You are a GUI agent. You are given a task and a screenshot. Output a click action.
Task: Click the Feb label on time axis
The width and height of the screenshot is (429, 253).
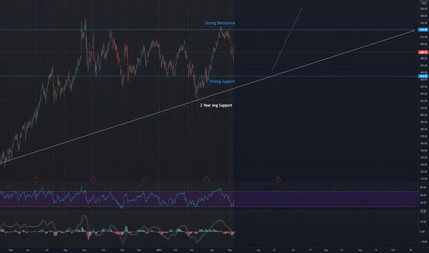[175, 250]
